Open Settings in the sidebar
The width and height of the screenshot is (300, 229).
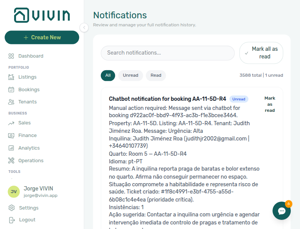[x=29, y=208]
